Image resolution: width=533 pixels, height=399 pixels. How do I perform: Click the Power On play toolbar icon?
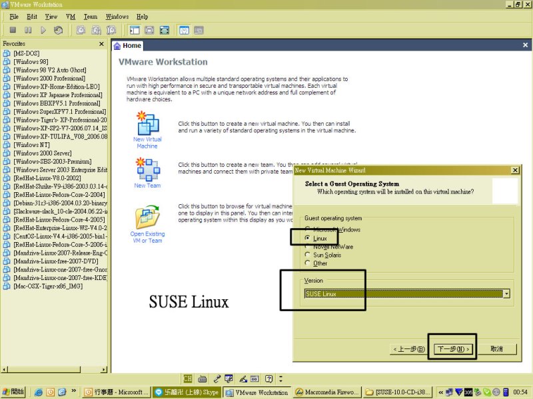click(43, 30)
